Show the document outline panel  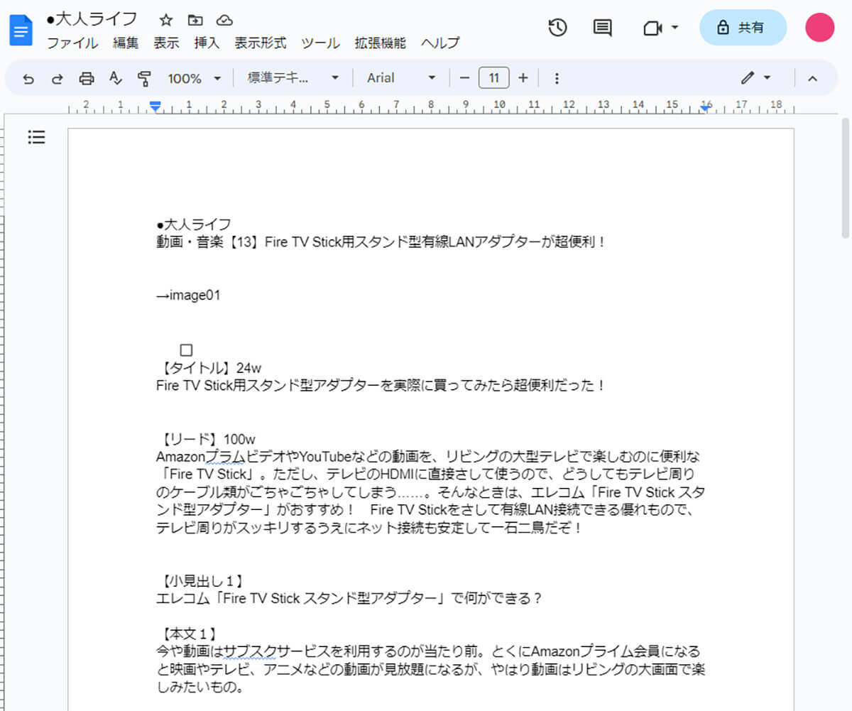(x=36, y=137)
